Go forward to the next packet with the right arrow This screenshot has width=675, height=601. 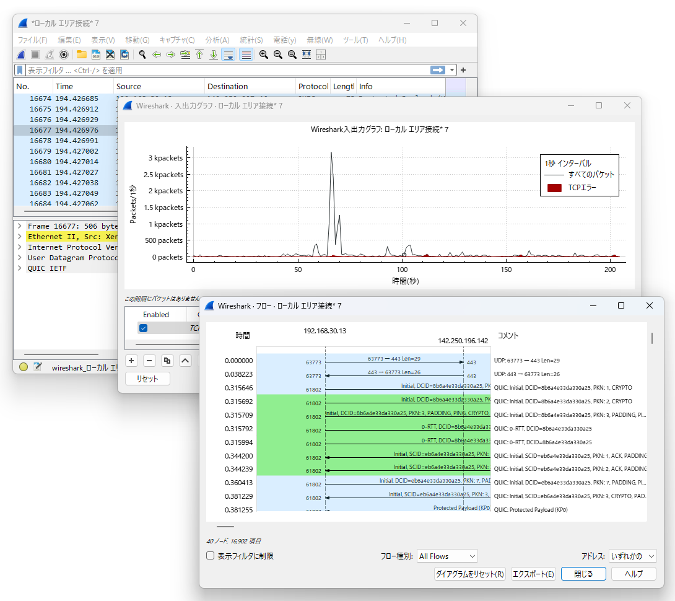[x=171, y=55]
